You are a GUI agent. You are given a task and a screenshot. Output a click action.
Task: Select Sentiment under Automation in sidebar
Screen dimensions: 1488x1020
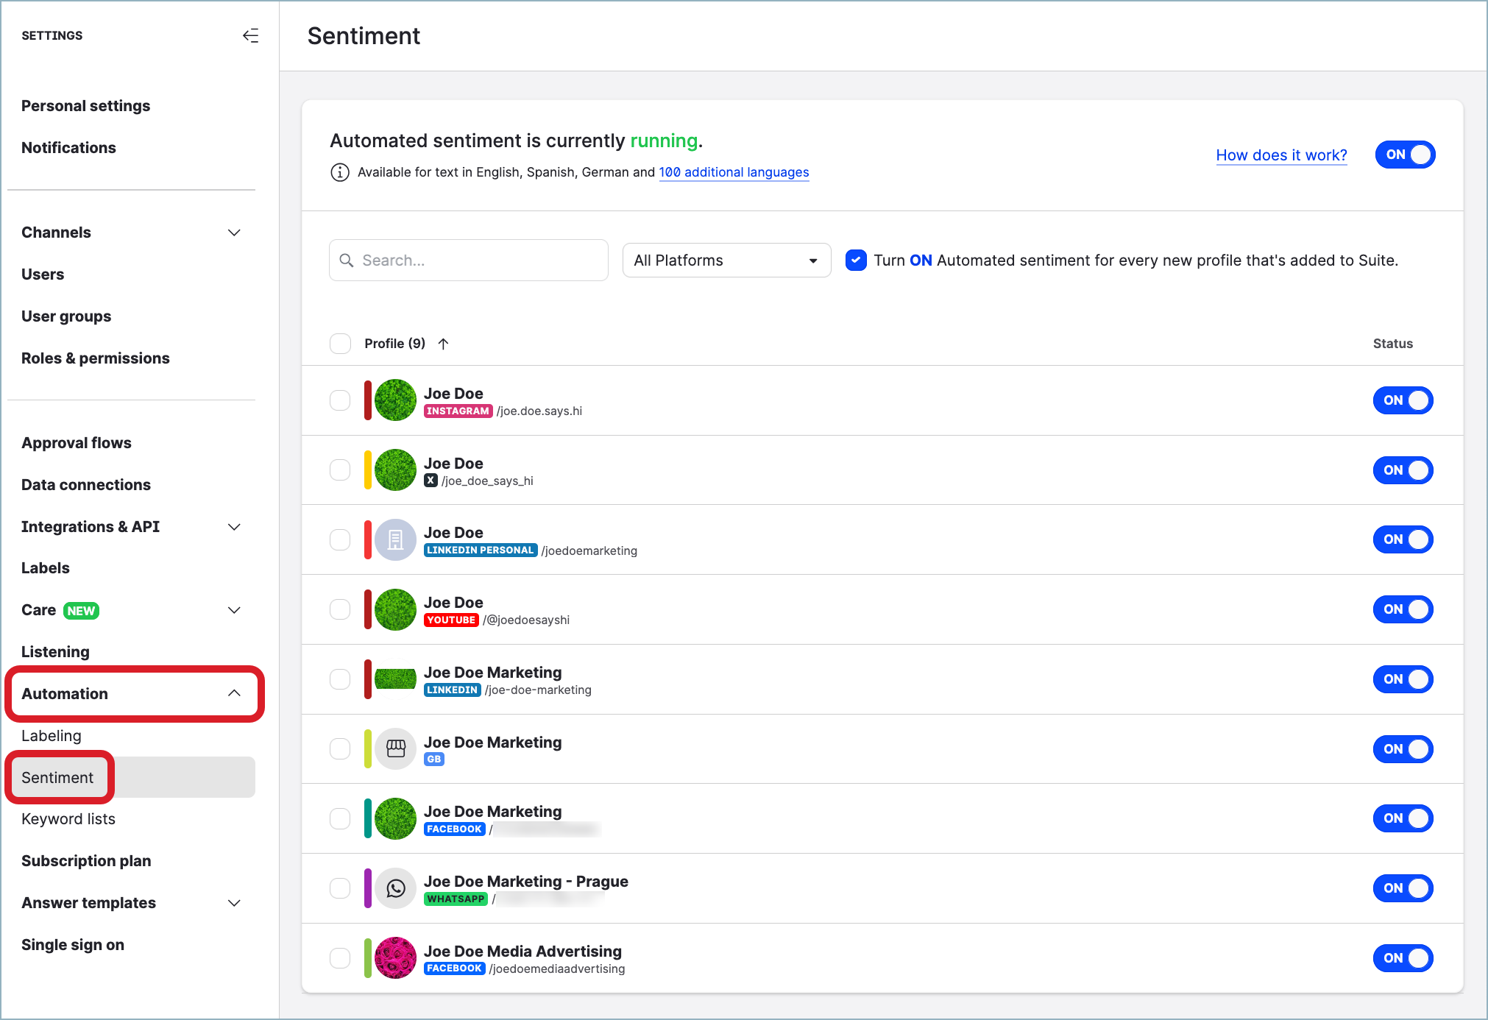point(57,777)
